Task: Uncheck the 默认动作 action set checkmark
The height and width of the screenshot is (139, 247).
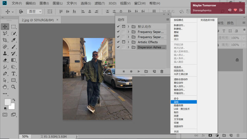Action: click(x=118, y=26)
